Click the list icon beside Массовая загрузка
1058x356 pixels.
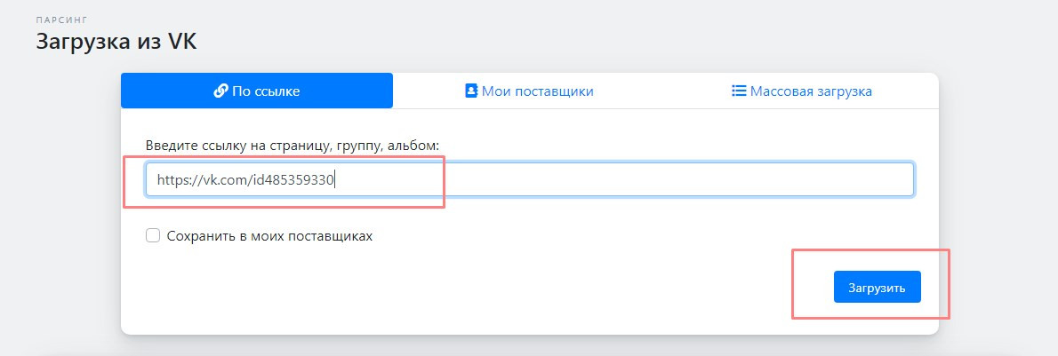(x=738, y=91)
